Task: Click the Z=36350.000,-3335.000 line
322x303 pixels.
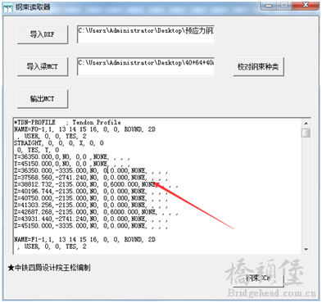Action: tap(91, 170)
